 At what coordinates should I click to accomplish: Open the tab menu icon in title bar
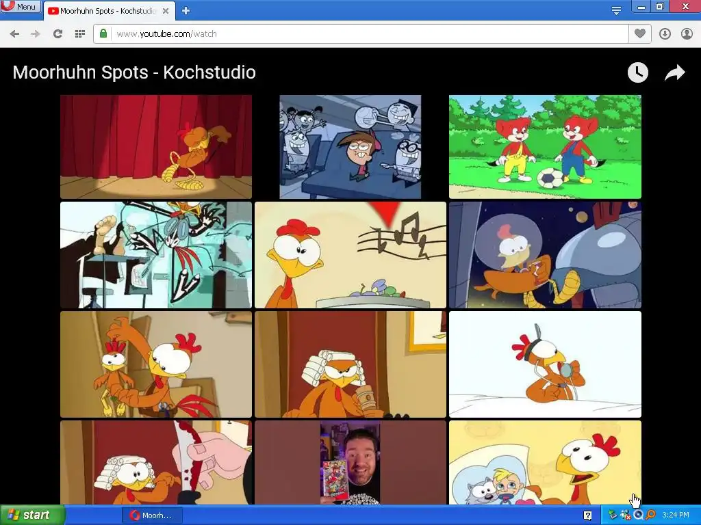point(616,11)
